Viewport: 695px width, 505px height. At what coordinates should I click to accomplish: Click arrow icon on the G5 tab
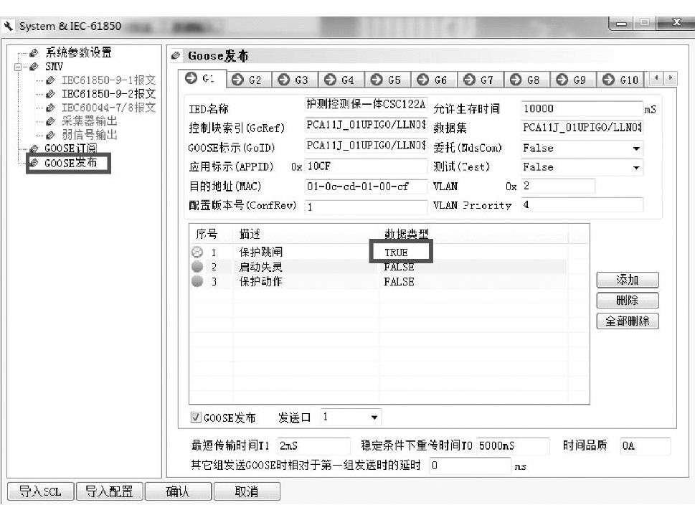[x=377, y=80]
